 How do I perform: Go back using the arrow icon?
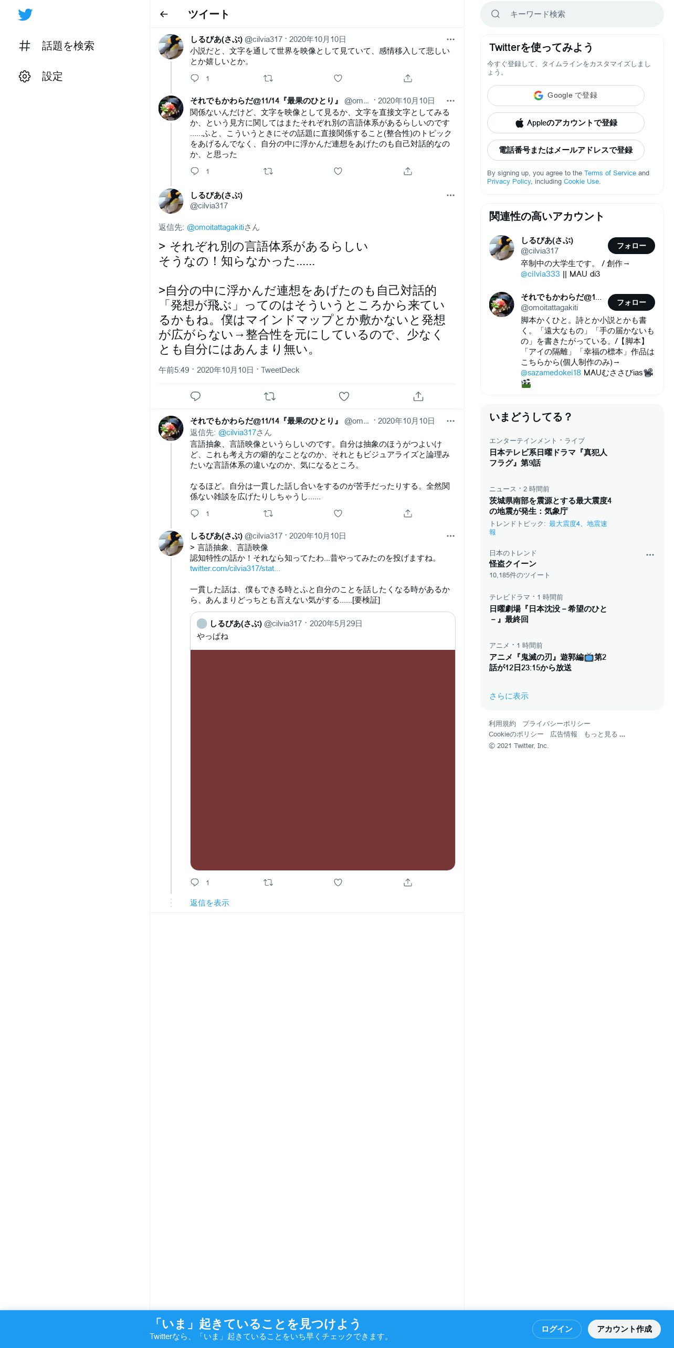[164, 14]
